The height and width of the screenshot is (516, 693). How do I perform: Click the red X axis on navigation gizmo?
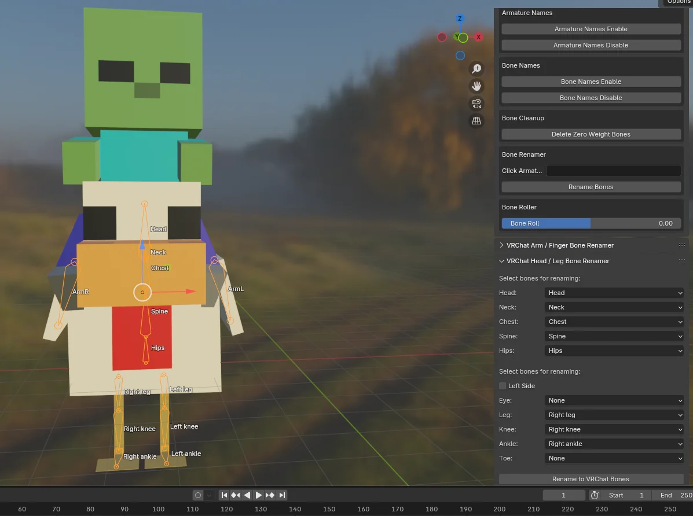(x=478, y=37)
